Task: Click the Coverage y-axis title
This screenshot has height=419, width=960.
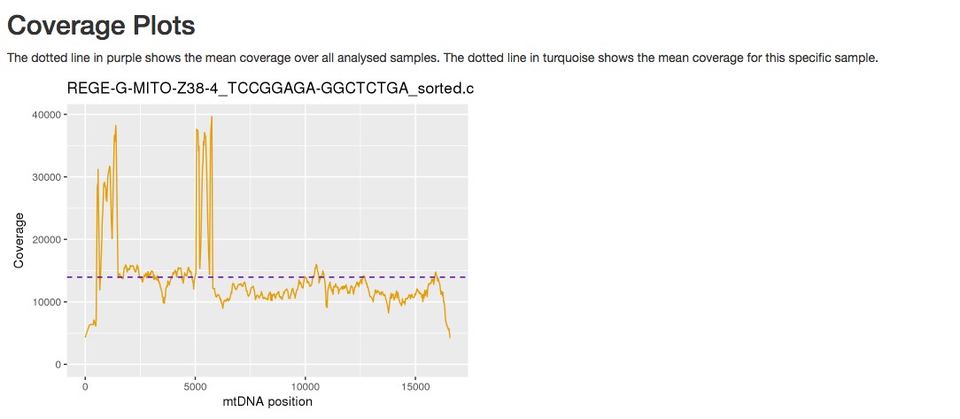Action: pyautogui.click(x=19, y=239)
